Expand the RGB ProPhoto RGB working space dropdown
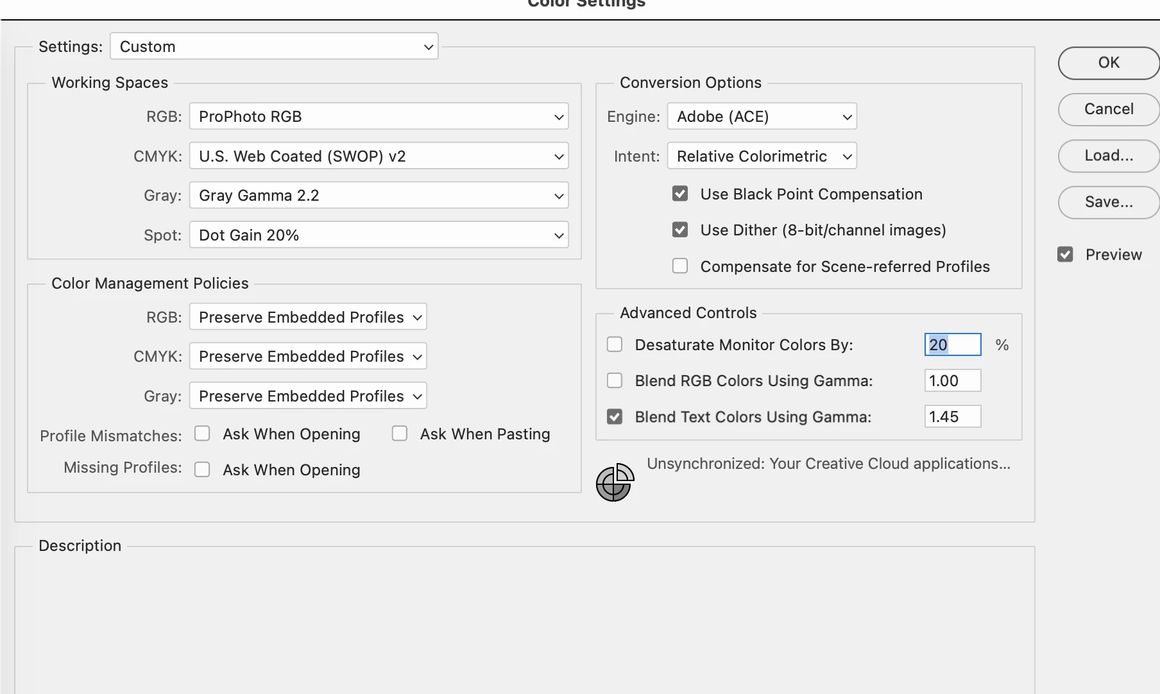Screen dimensions: 1160x694 [x=379, y=116]
